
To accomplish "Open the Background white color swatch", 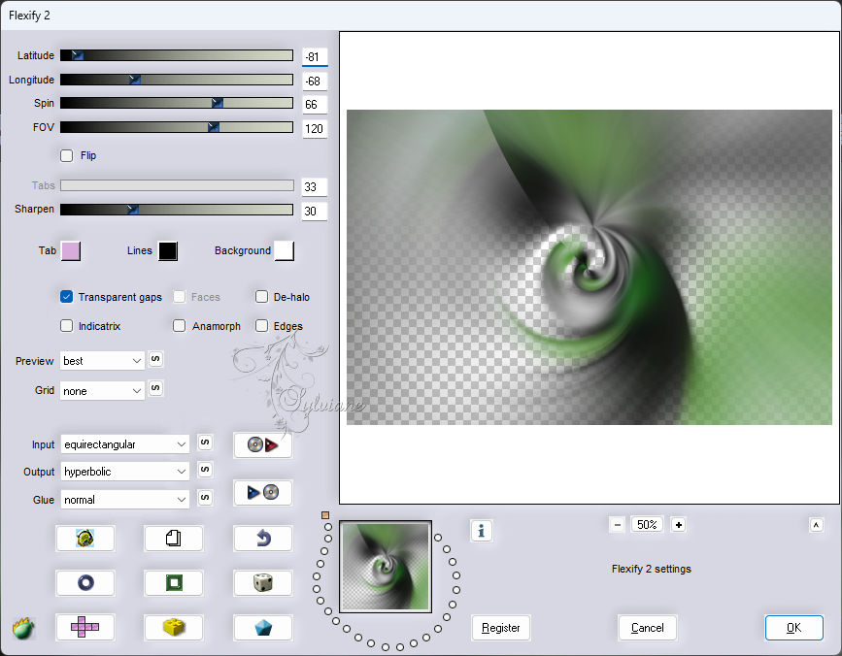I will pos(285,251).
